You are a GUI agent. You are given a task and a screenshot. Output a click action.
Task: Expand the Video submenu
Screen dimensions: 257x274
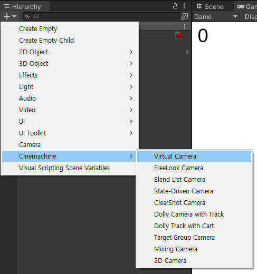pos(70,110)
